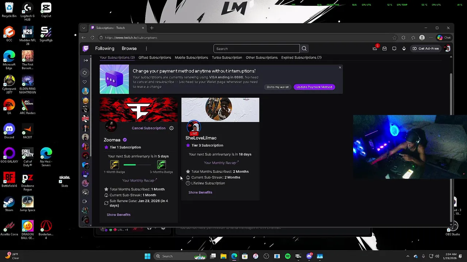Open Your Monthly Recap under Zoomaa

(x=139, y=180)
